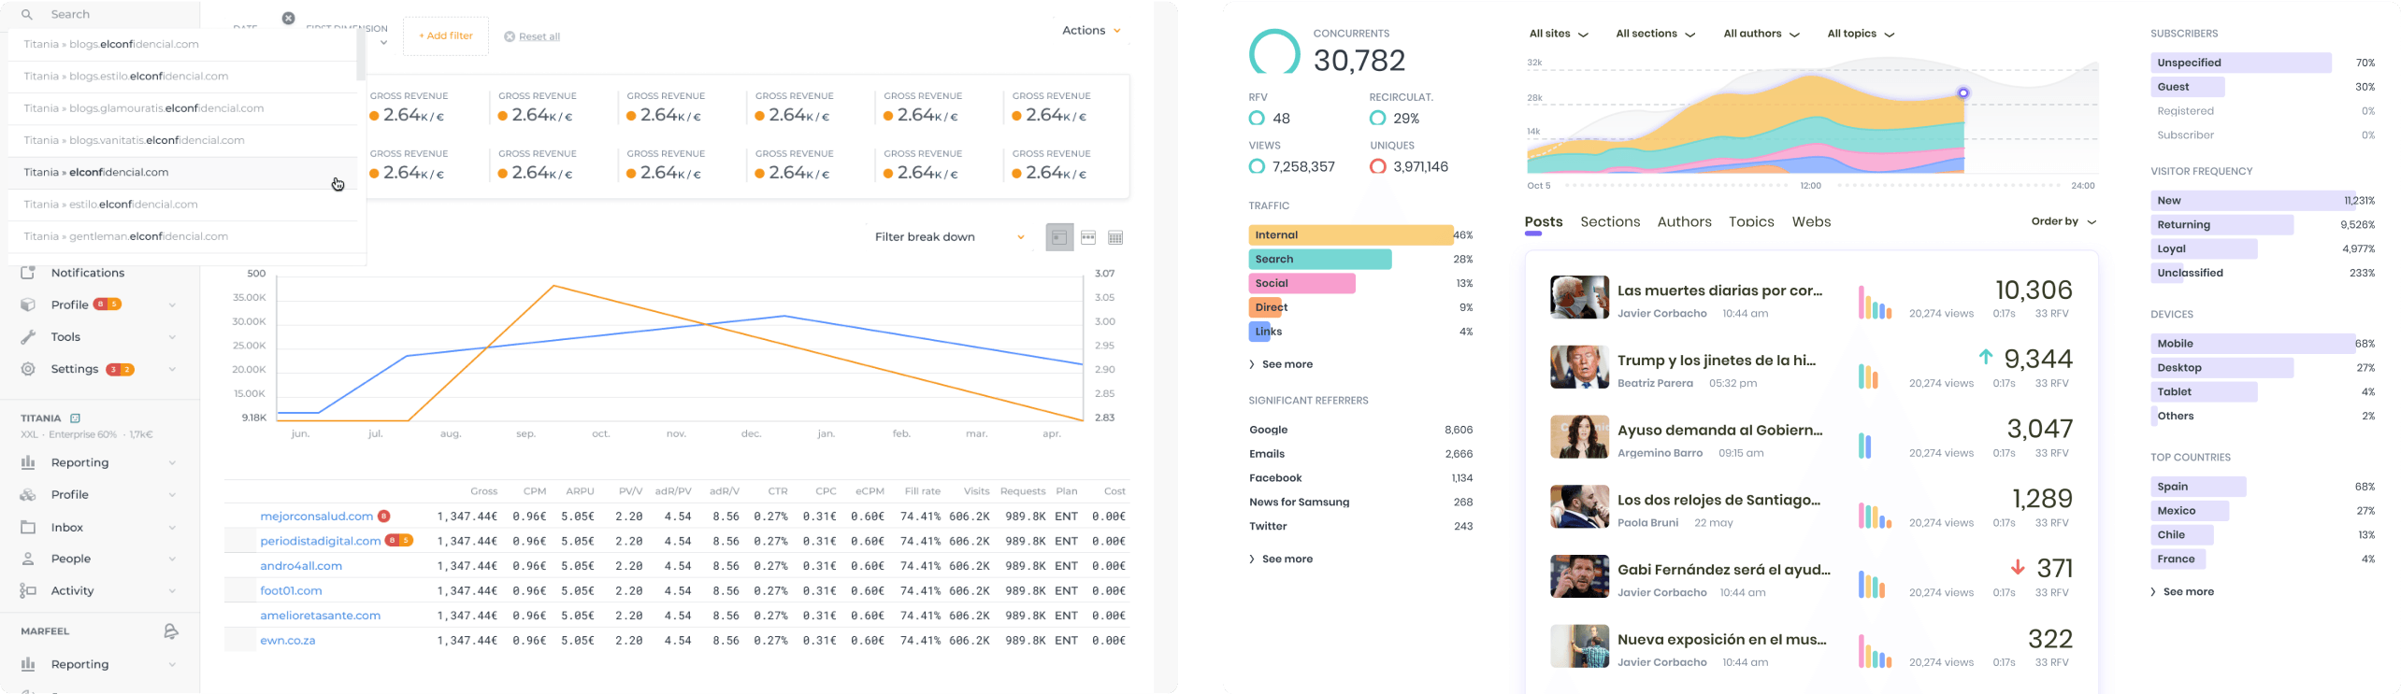Switch to the full table grid view icon
The image size is (2401, 694).
point(1115,238)
